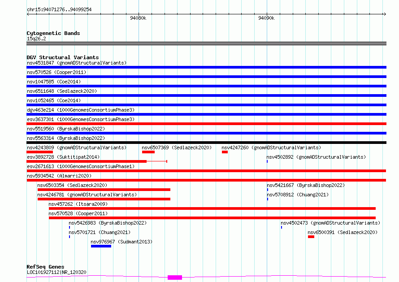
Task: Select the red bar under nsv570528
Action: pos(212,218)
